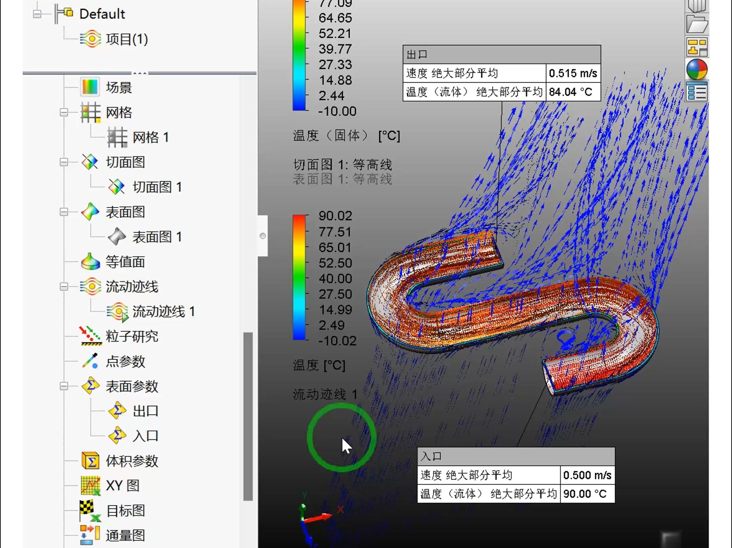Collapse the Default tree node
Screen dimensions: 732x548
pyautogui.click(x=37, y=14)
